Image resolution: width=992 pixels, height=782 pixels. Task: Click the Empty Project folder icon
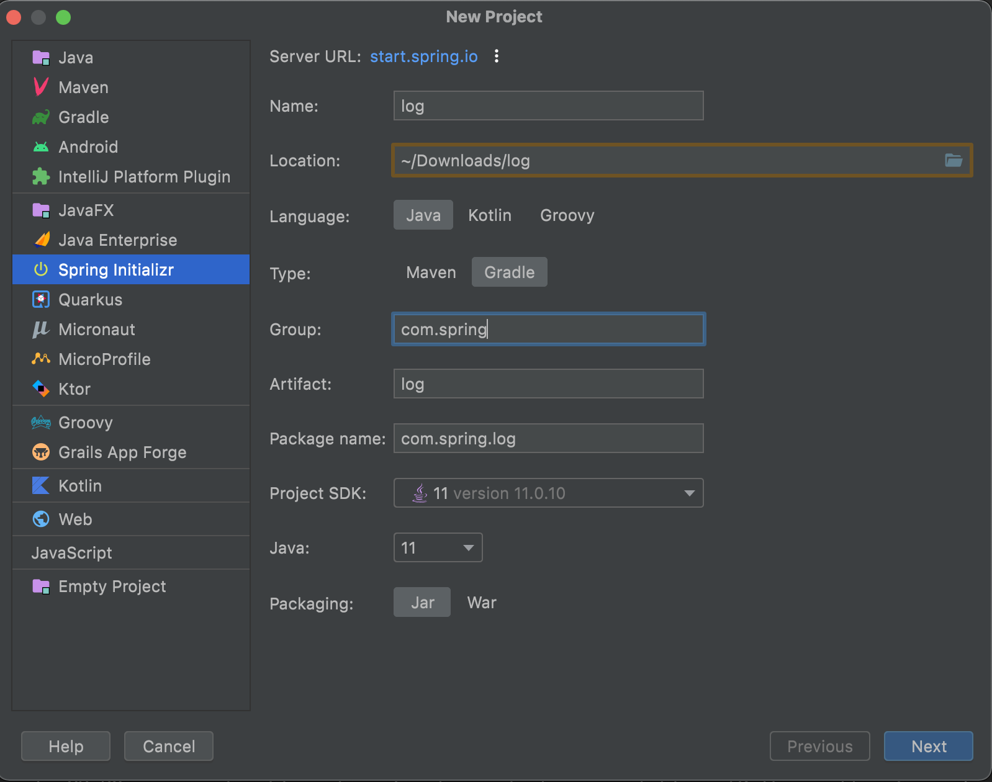[41, 586]
